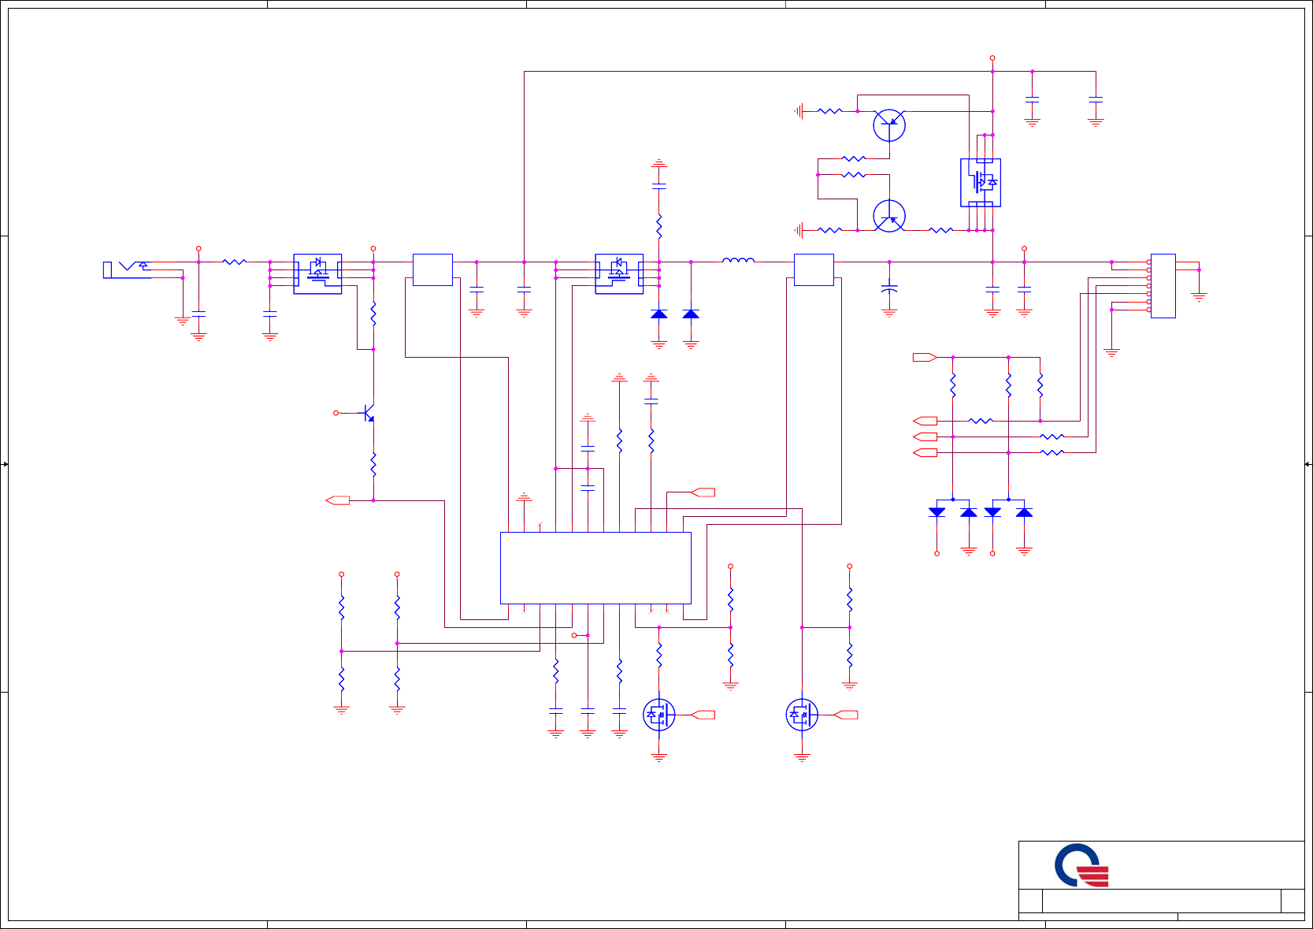Image resolution: width=1313 pixels, height=929 pixels.
Task: Click the single port above the resistor network
Action: click(x=925, y=357)
